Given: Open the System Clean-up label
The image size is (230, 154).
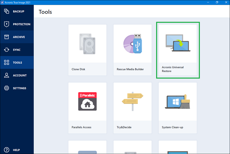Looking at the screenshot, I should (172, 127).
